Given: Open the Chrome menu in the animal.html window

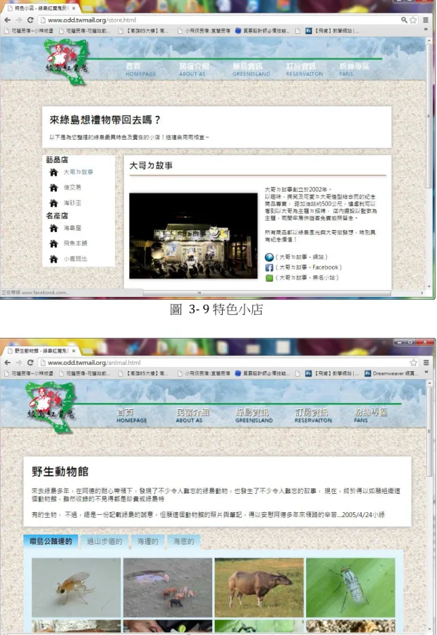Looking at the screenshot, I should pos(426,363).
